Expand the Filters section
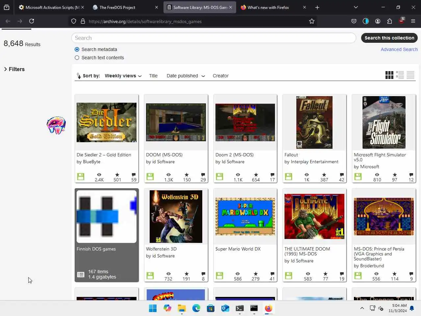This screenshot has width=421, height=316. (14, 69)
